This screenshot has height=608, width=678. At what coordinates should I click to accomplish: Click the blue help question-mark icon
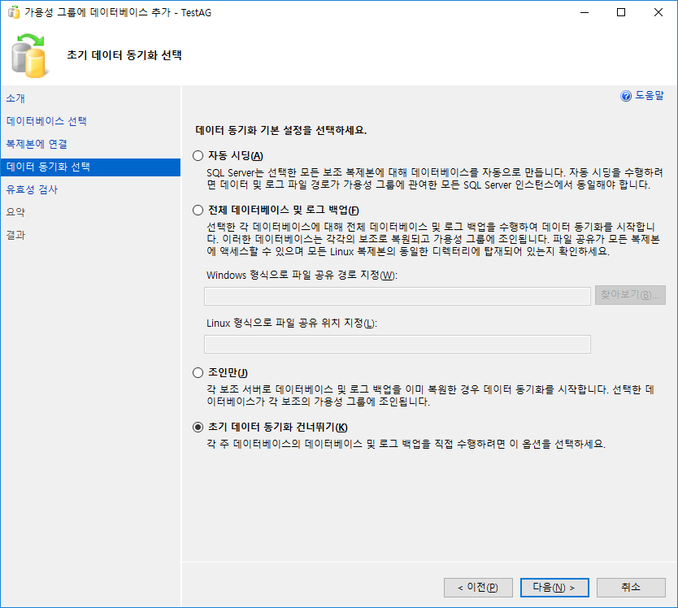[x=626, y=96]
